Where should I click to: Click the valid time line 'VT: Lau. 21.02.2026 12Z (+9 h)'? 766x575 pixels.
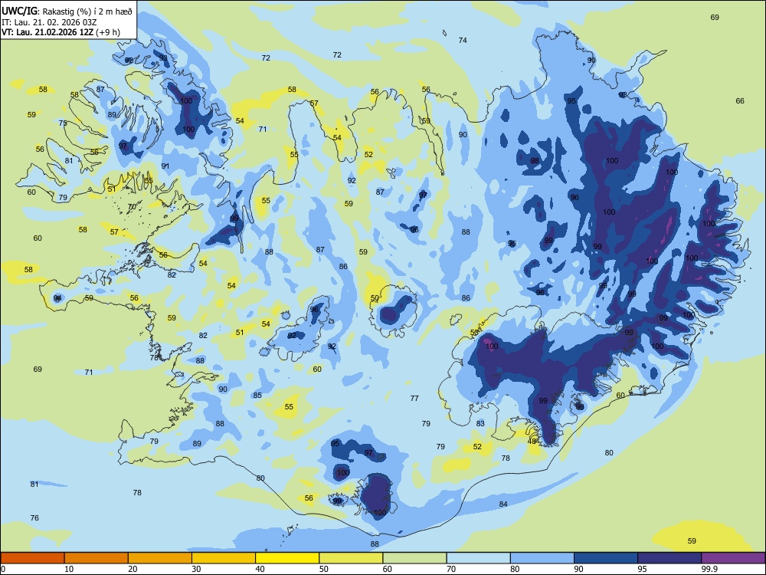61,32
